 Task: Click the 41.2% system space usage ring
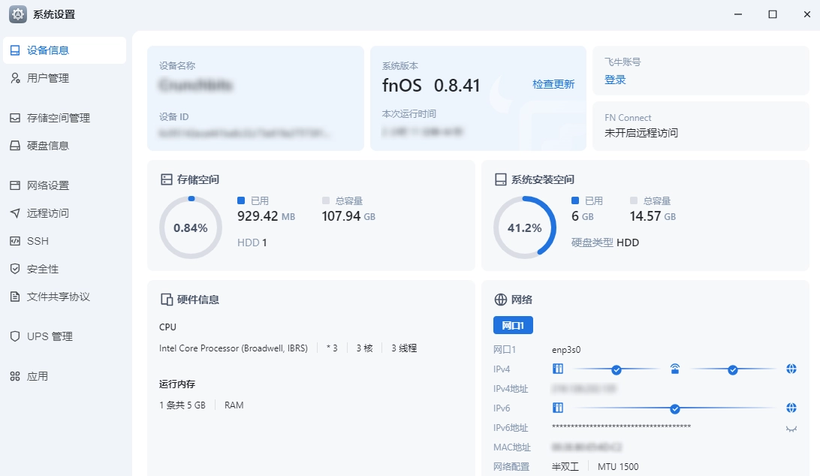(x=524, y=227)
